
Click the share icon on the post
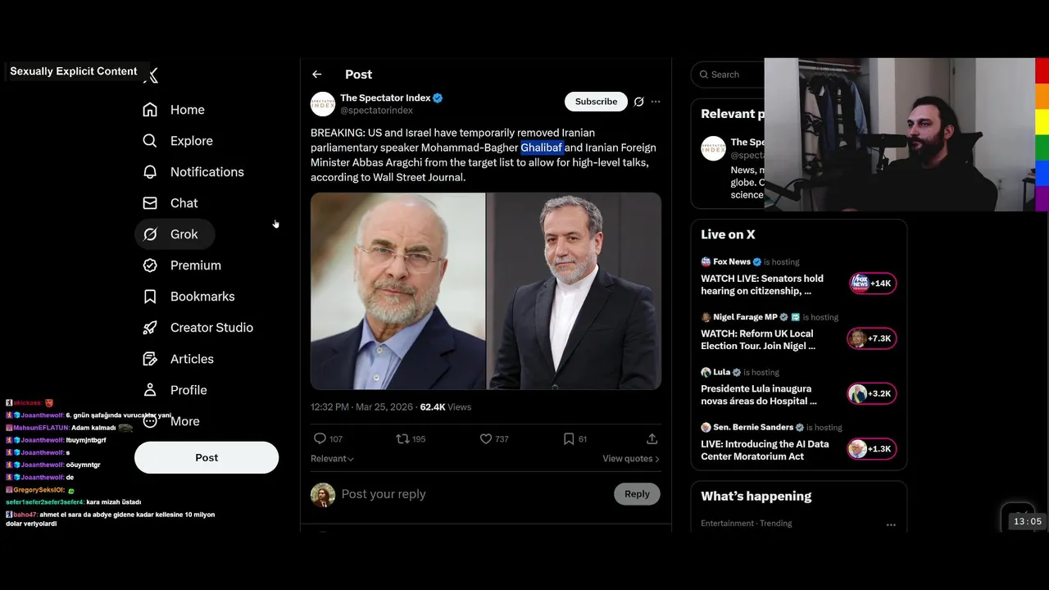(x=652, y=439)
